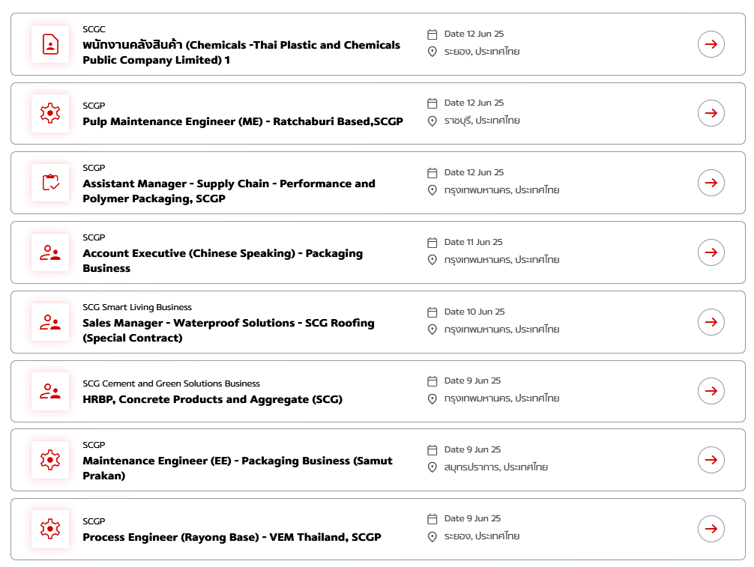Click SCG Smart Living Business label

pyautogui.click(x=137, y=307)
